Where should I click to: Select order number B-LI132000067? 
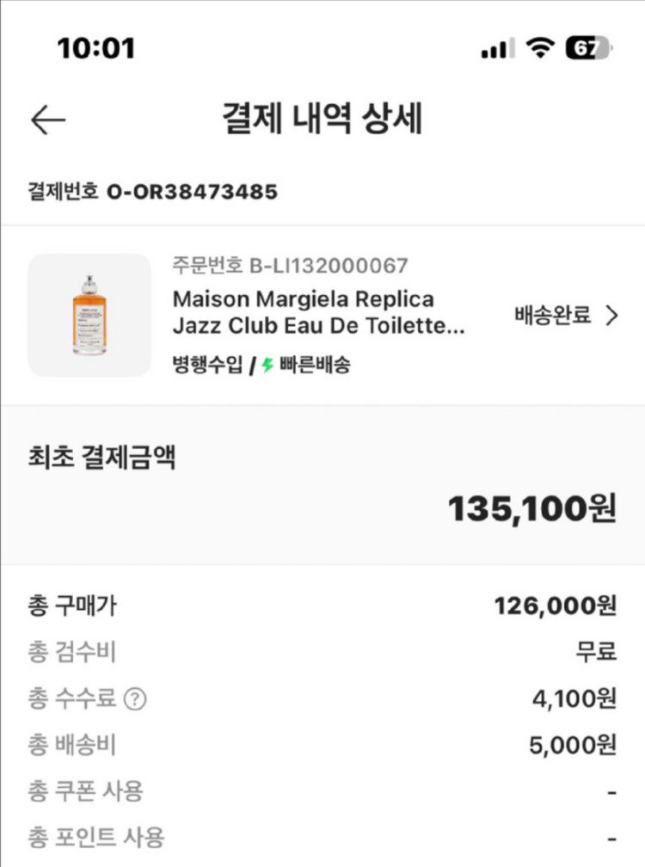[x=327, y=267]
